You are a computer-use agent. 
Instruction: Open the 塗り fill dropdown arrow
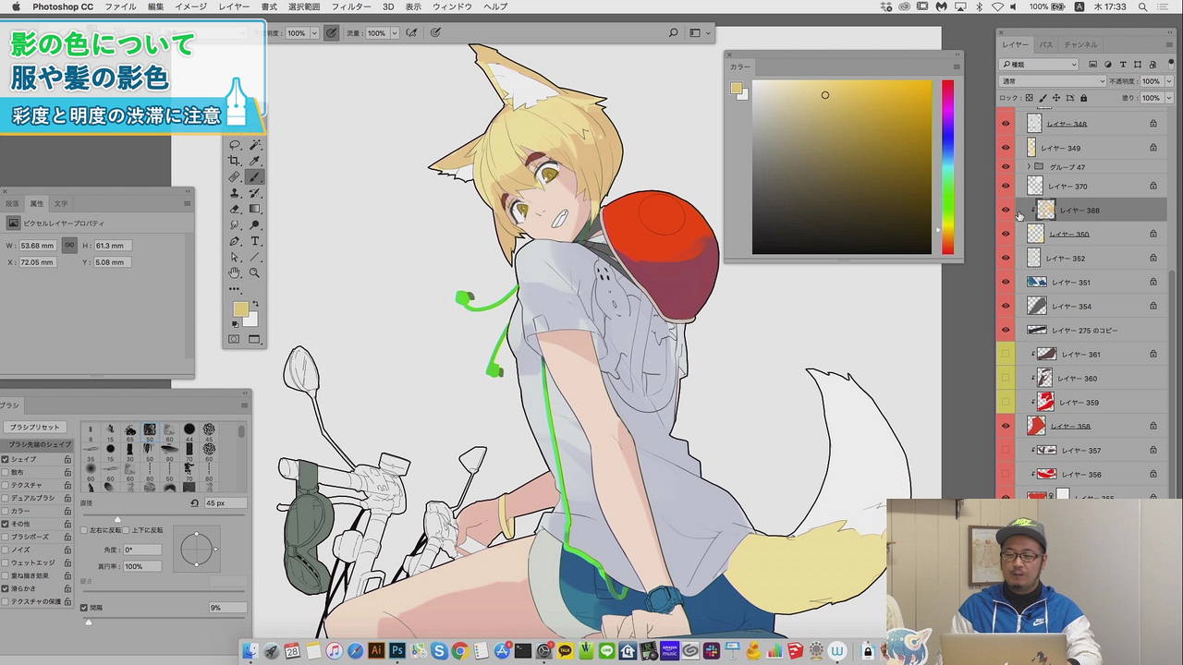[x=1168, y=98]
